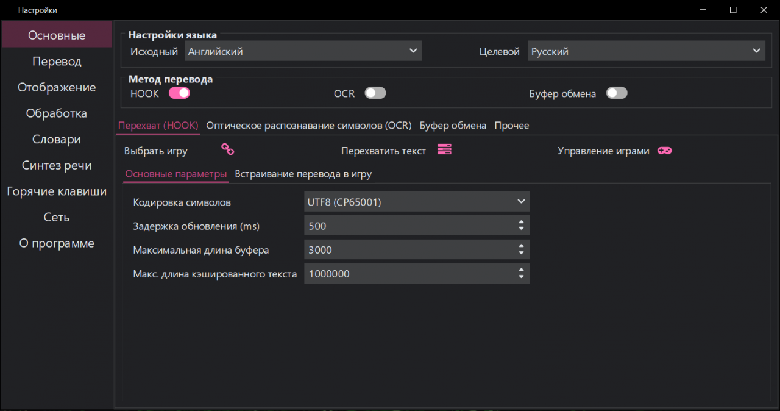Open Управление играми gamepad icon
This screenshot has height=411, width=780.
(664, 150)
